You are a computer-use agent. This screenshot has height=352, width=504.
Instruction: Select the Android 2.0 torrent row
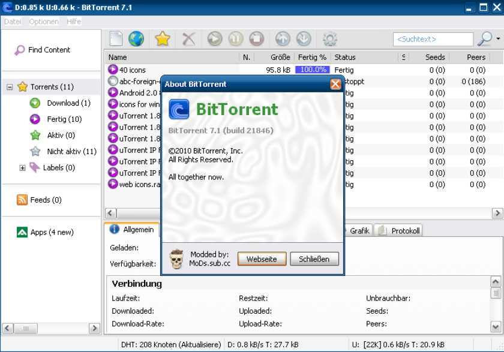133,93
